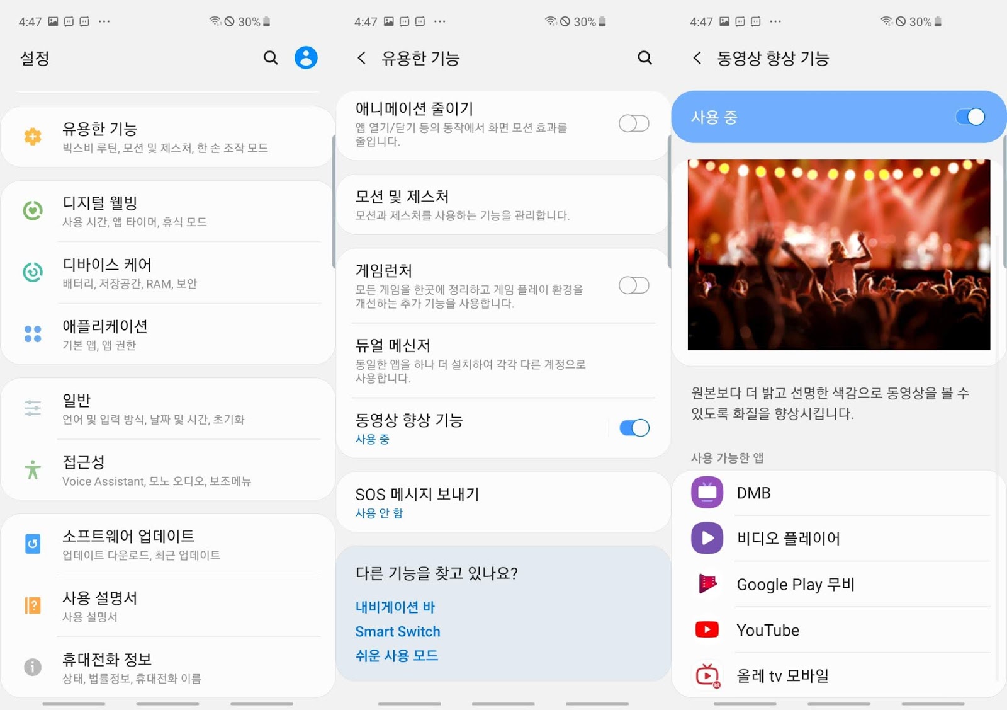
Task: Open the Samsung account profile icon
Action: click(x=306, y=57)
